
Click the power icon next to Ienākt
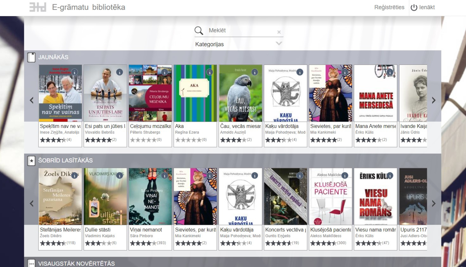pos(413,7)
